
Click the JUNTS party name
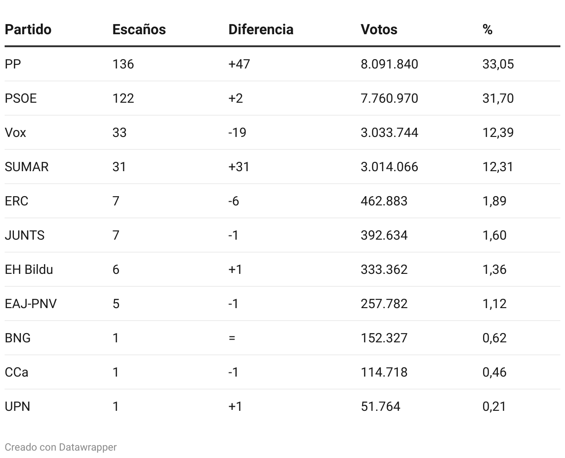coord(25,235)
